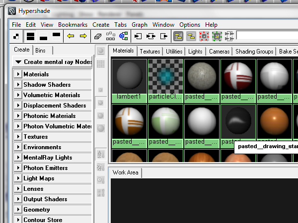Click the rightmost toolbar container icon

click(229, 36)
